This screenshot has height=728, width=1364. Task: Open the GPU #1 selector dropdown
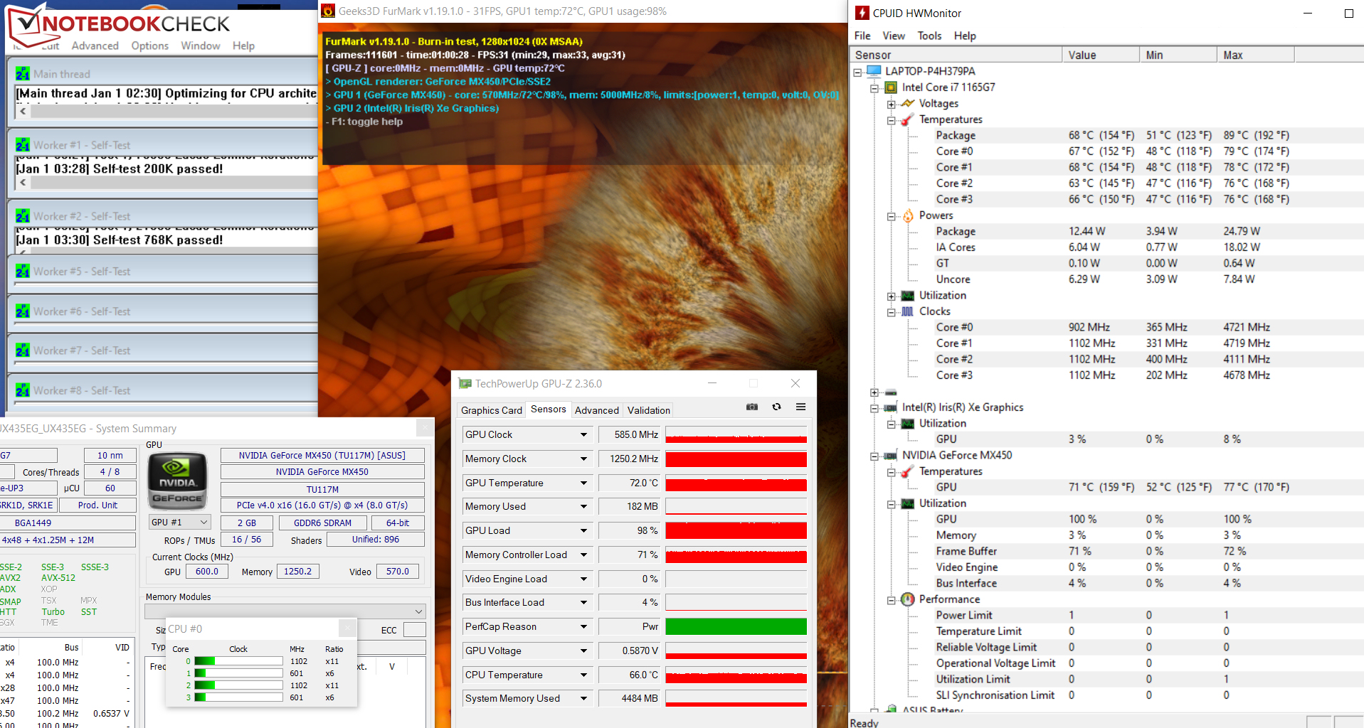pos(180,523)
